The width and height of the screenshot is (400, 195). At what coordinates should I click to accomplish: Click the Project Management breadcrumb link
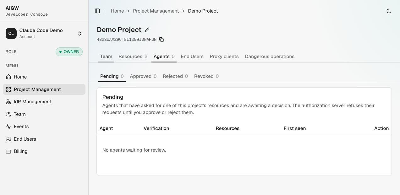point(156,11)
